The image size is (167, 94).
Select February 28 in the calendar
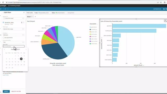[x=12, y=68]
